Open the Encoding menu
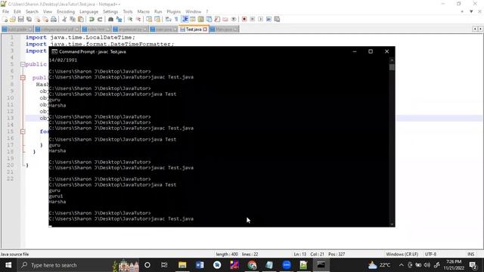Screen dimensions: 484x272 66,11
